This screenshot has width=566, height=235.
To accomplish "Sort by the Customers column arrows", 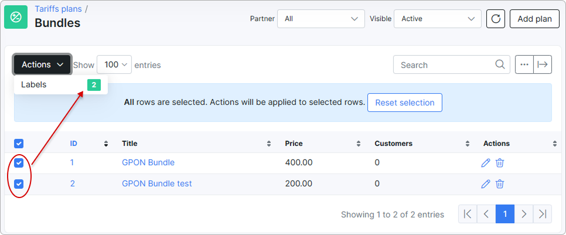I will click(468, 144).
